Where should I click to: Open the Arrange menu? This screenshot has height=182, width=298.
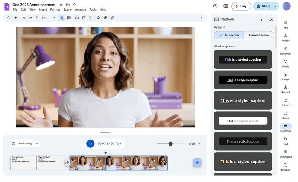(81, 9)
